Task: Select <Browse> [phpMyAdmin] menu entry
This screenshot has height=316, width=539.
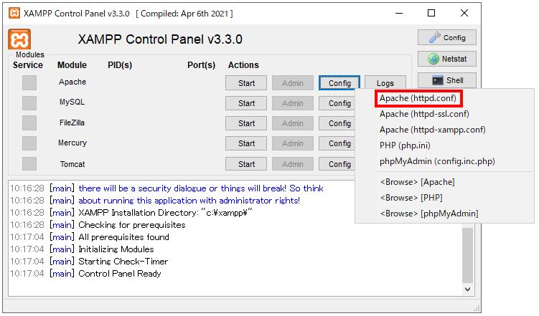Action: pyautogui.click(x=429, y=214)
